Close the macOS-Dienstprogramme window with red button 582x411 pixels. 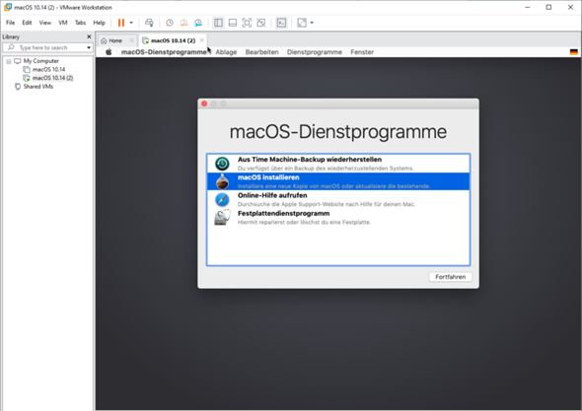[x=204, y=103]
